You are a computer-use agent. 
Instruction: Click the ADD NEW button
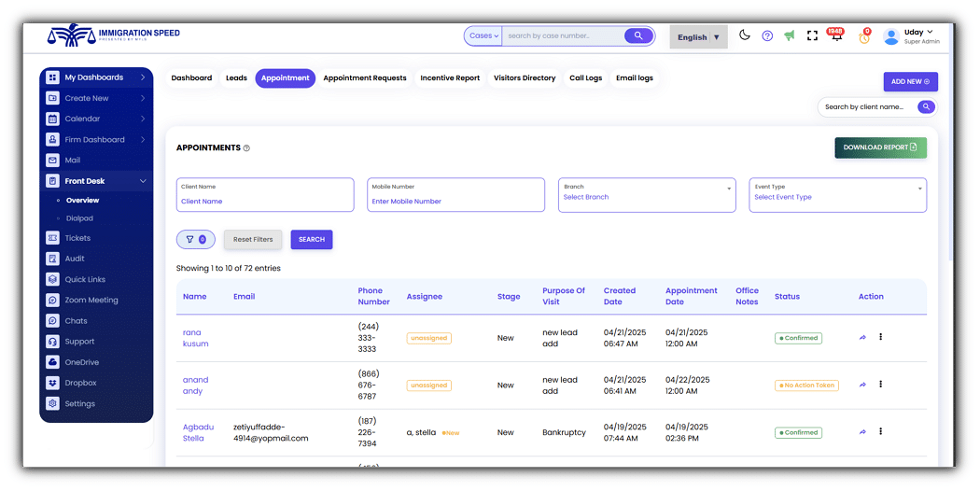click(x=910, y=82)
